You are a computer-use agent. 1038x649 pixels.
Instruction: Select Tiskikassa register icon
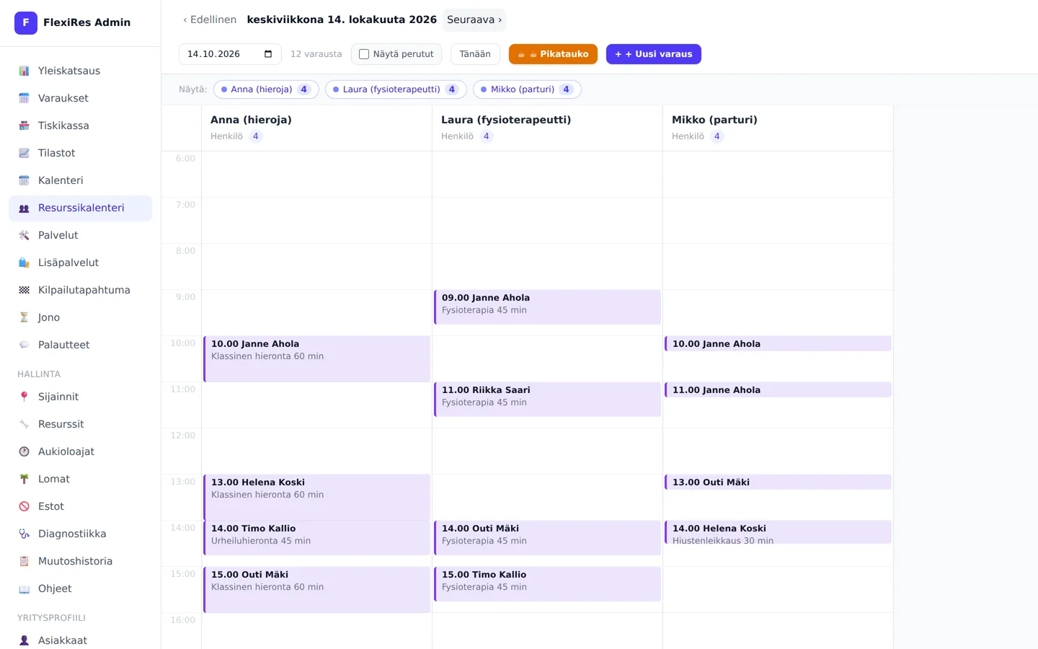(24, 125)
